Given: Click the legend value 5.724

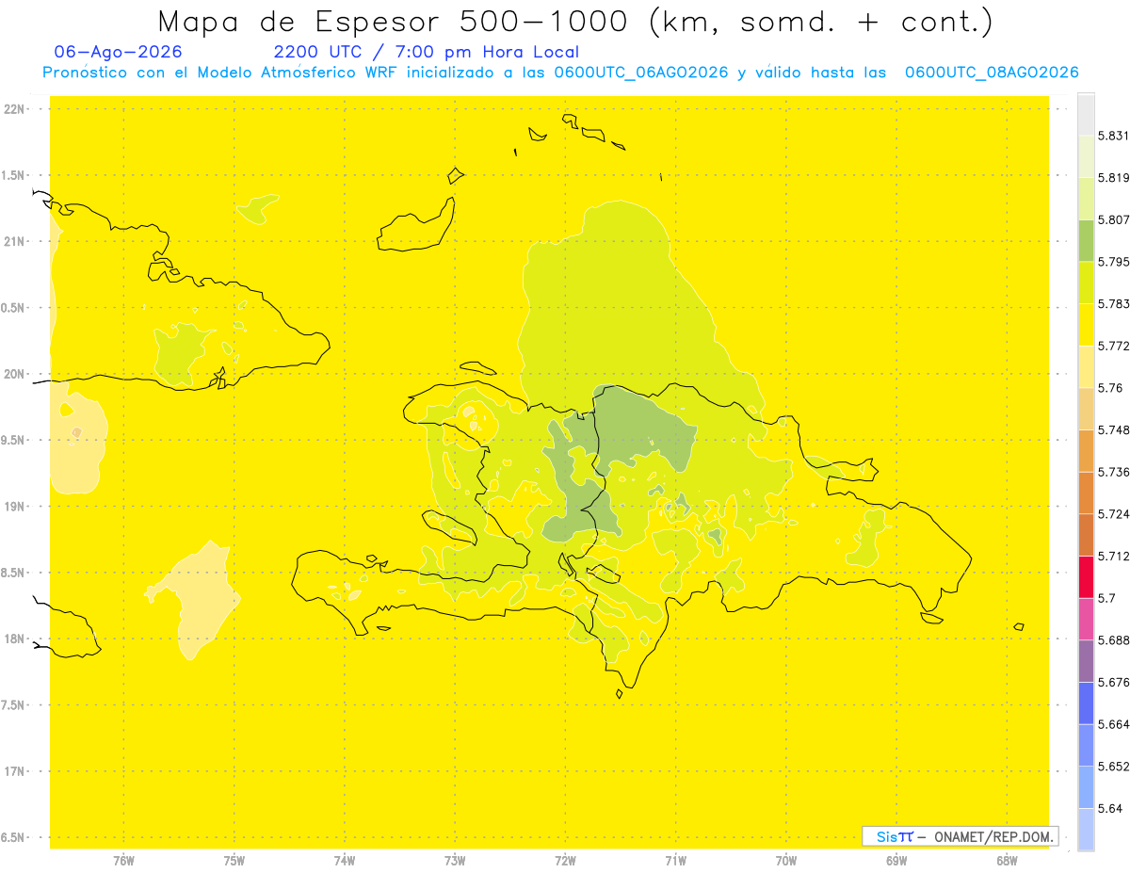Looking at the screenshot, I should tap(1113, 514).
